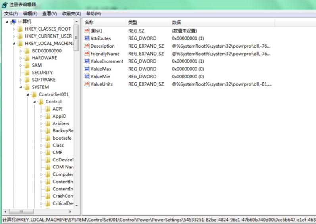The height and width of the screenshot is (224, 316).
Task: Click the SYSTEM folder icon
Action: tap(27, 87)
